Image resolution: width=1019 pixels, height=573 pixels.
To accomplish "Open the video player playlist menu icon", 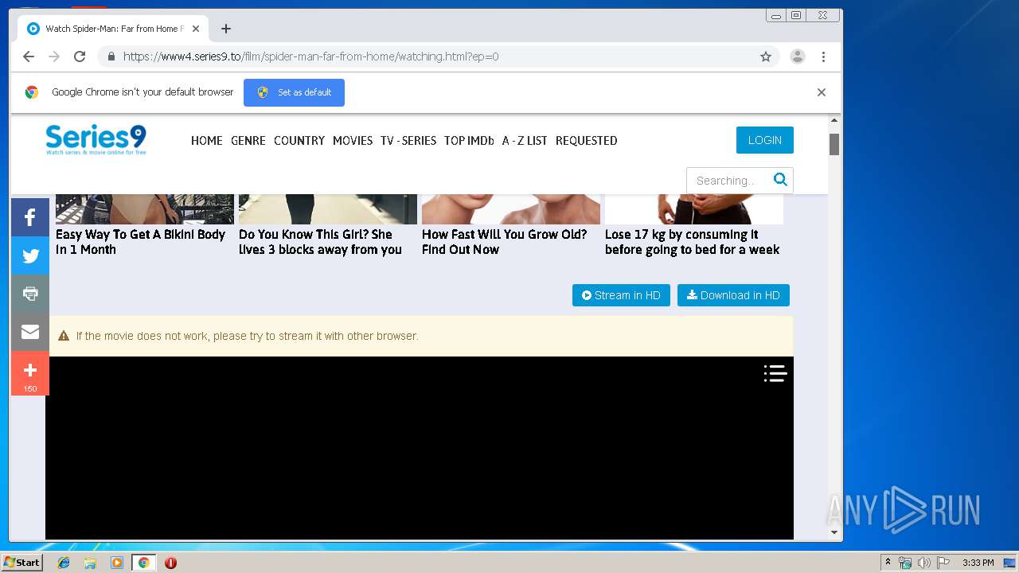I will tap(775, 373).
